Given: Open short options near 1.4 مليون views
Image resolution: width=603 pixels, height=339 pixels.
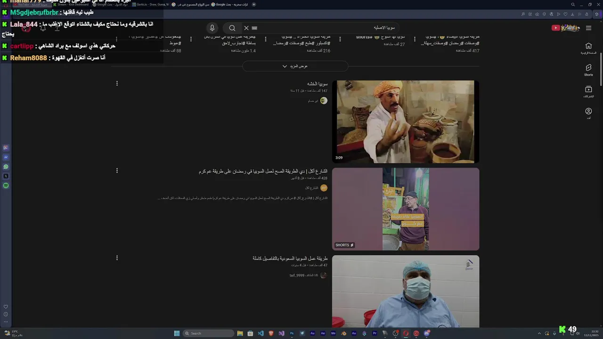Looking at the screenshot, I should (191, 40).
